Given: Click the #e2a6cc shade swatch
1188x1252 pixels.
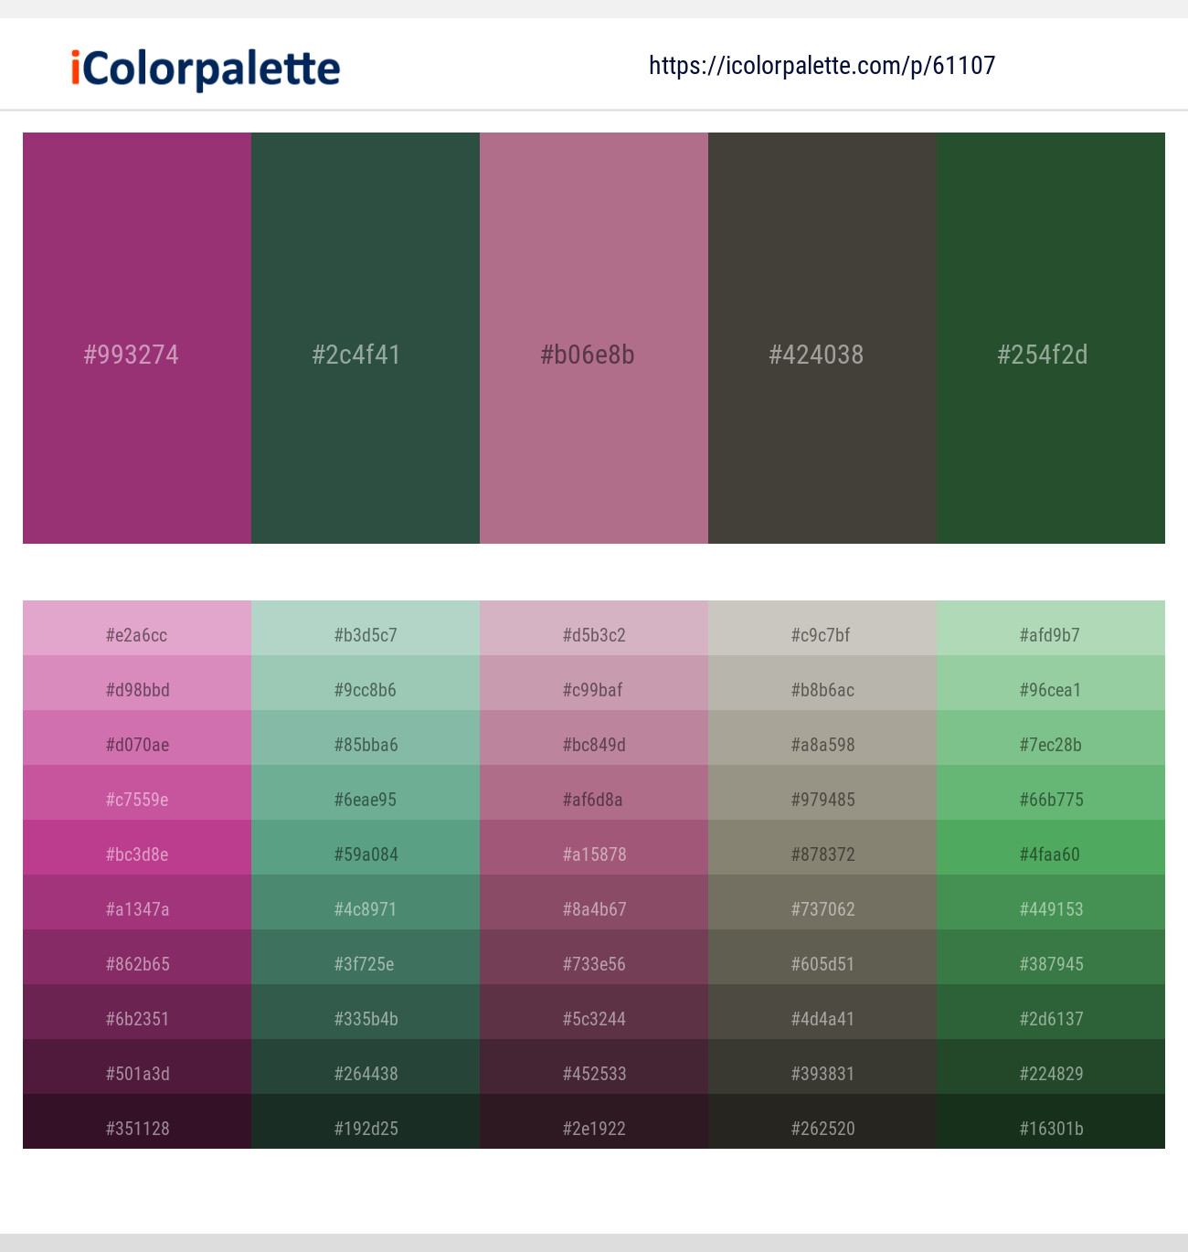Looking at the screenshot, I should [137, 634].
